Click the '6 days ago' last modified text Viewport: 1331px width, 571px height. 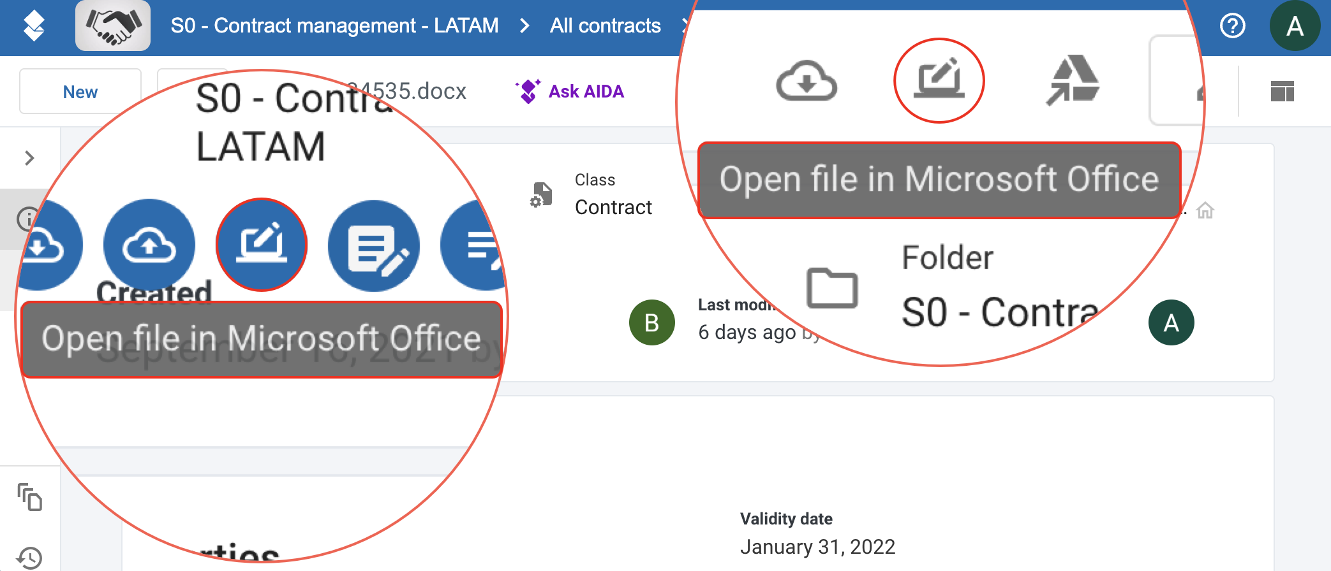pyautogui.click(x=747, y=332)
